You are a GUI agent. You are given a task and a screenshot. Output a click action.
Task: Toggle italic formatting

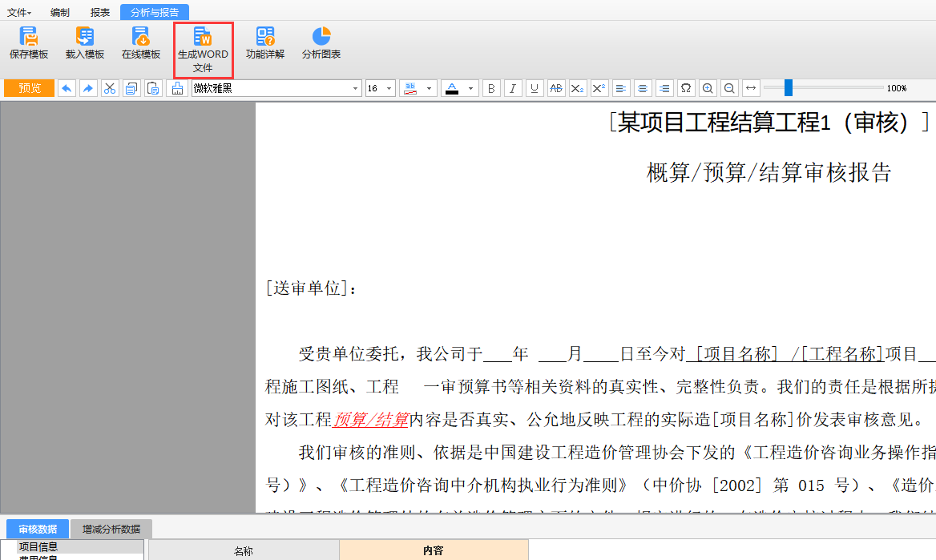513,88
